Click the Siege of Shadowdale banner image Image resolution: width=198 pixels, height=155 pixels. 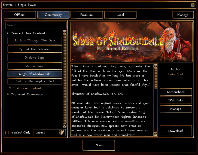(x=131, y=42)
